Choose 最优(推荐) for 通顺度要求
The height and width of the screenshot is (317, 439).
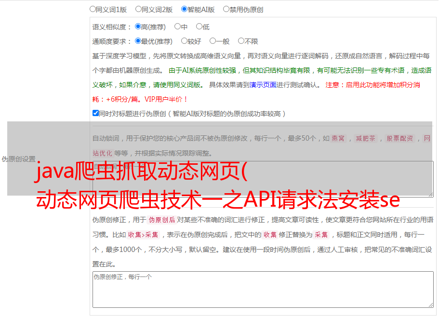[138, 41]
